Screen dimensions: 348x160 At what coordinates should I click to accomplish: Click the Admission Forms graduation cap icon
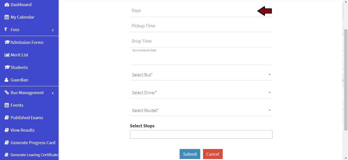pos(7,42)
